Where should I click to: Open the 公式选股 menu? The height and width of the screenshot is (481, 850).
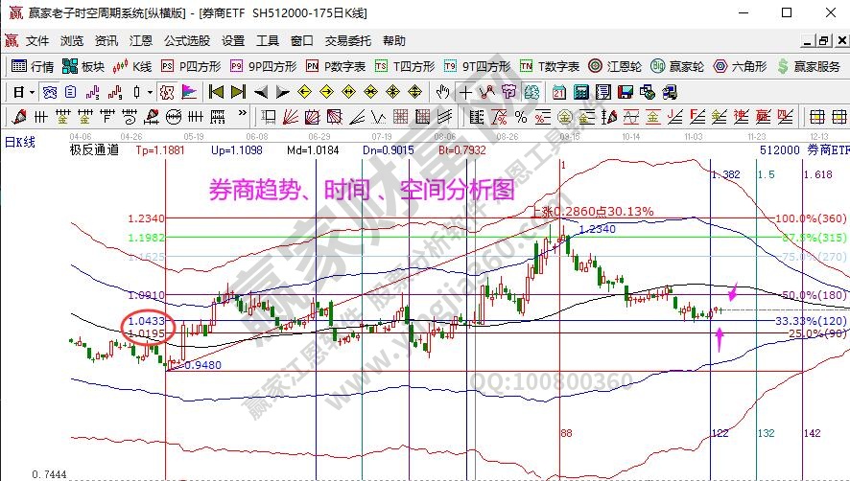tap(187, 41)
